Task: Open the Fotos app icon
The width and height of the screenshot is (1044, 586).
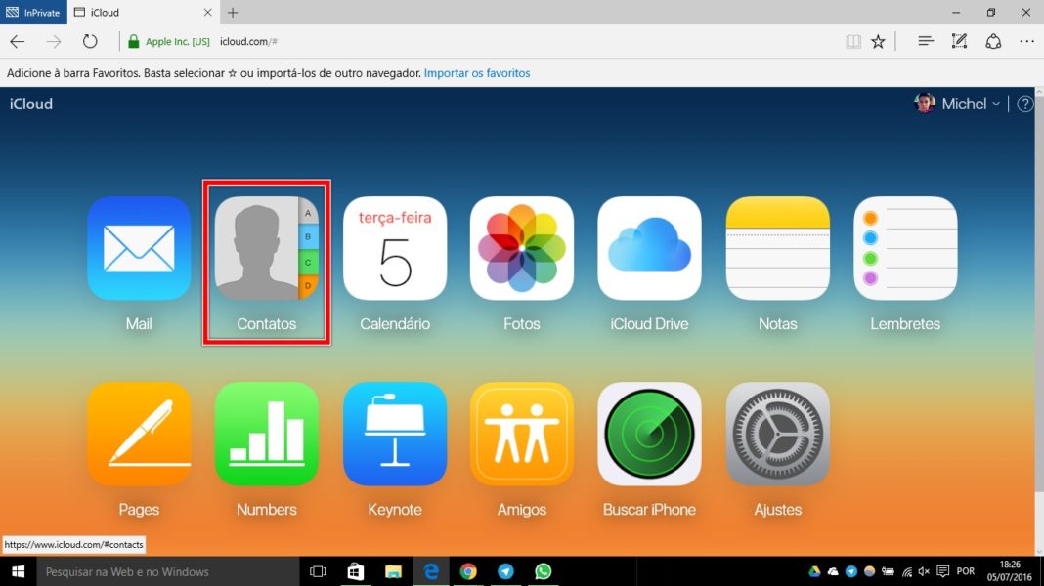Action: pyautogui.click(x=522, y=248)
